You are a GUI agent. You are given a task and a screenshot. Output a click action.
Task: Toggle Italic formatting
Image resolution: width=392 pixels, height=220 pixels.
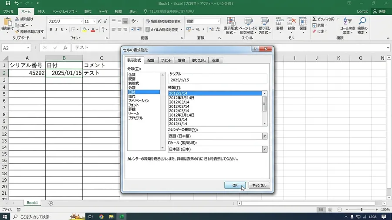coord(57,30)
